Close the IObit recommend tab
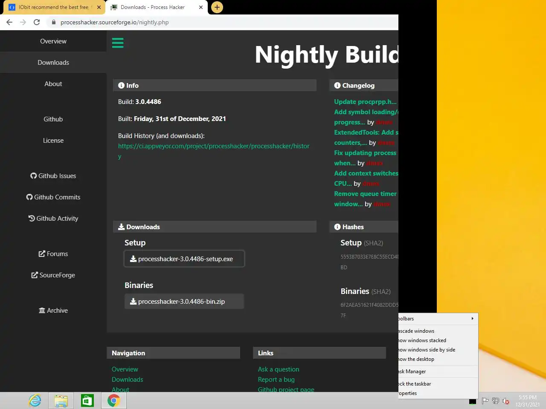The width and height of the screenshot is (546, 409). tap(99, 7)
